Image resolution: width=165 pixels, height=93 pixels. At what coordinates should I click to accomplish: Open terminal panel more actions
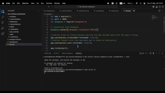tap(156, 53)
